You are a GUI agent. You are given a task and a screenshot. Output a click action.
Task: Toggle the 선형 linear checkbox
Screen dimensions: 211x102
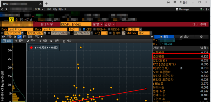tap(84, 29)
